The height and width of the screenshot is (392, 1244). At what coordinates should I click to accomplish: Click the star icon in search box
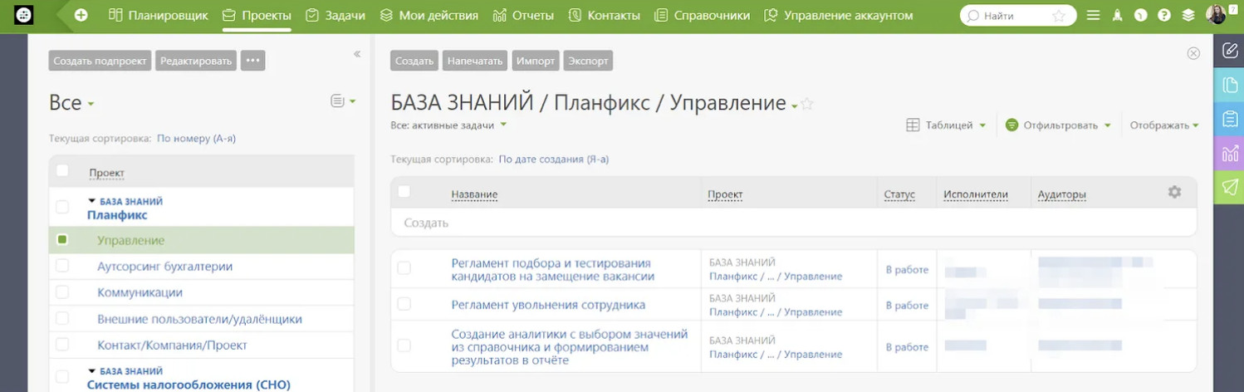pos(1058,16)
